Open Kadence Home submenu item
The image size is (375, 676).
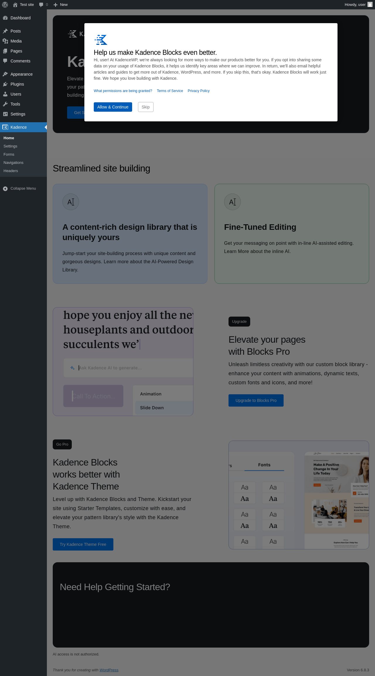(x=23, y=138)
